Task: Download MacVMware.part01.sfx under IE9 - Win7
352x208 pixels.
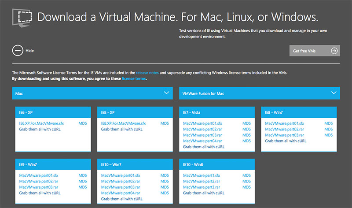Action: [39, 175]
